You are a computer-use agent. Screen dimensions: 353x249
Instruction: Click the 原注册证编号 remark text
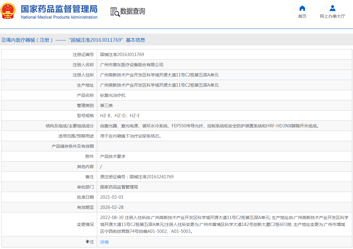point(137,177)
